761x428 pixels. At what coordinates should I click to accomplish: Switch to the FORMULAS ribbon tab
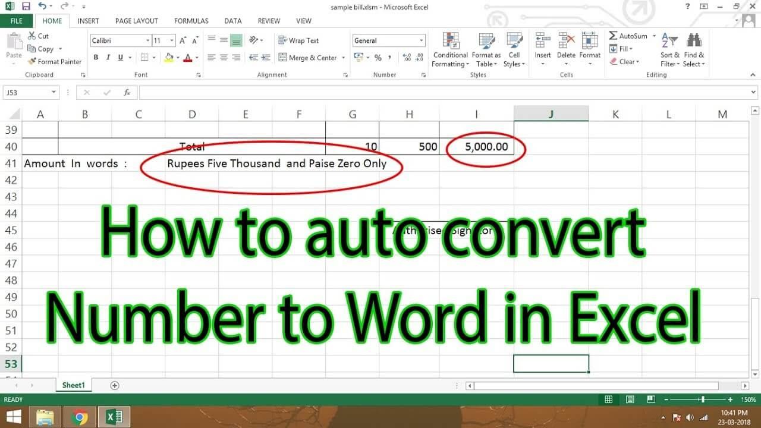(191, 20)
